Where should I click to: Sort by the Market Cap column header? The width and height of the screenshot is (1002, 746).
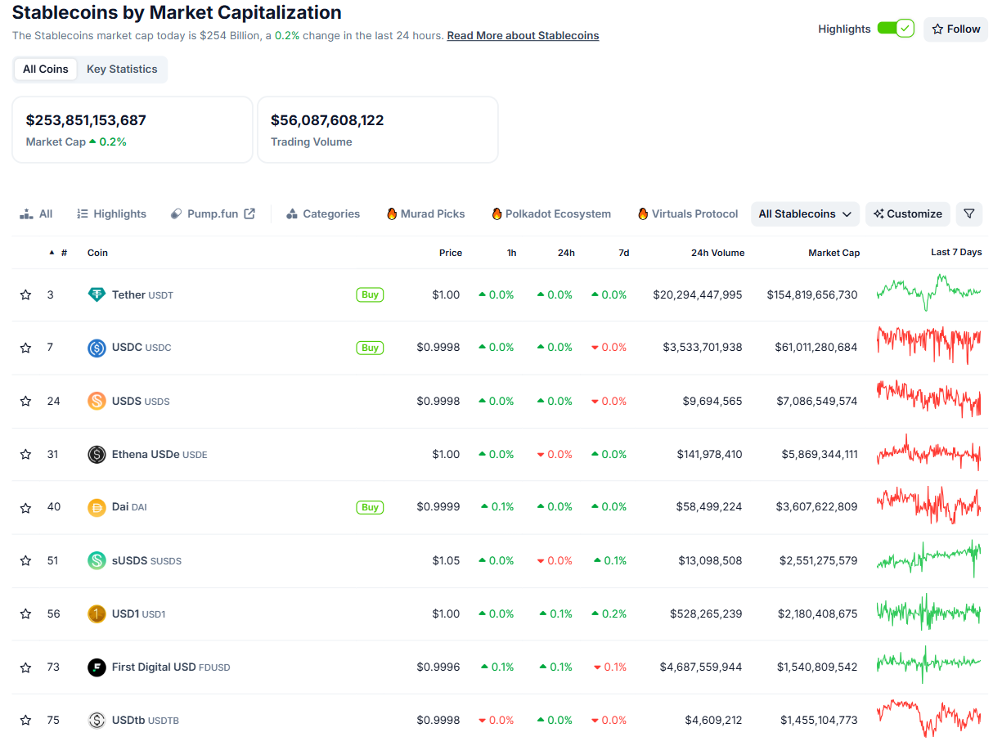tap(834, 253)
